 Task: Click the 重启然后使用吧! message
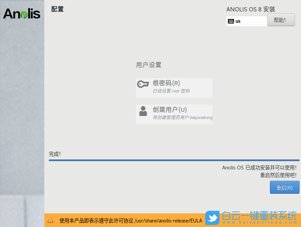point(278,175)
